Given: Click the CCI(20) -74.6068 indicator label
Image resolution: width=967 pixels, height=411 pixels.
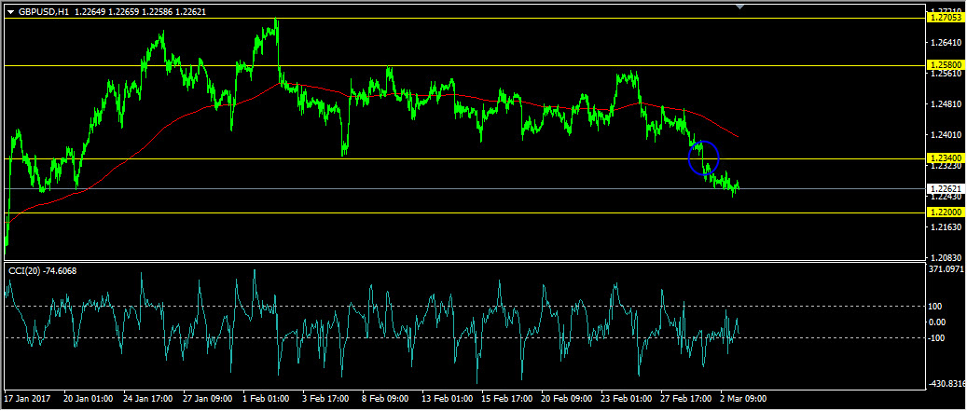Looking at the screenshot, I should [42, 270].
